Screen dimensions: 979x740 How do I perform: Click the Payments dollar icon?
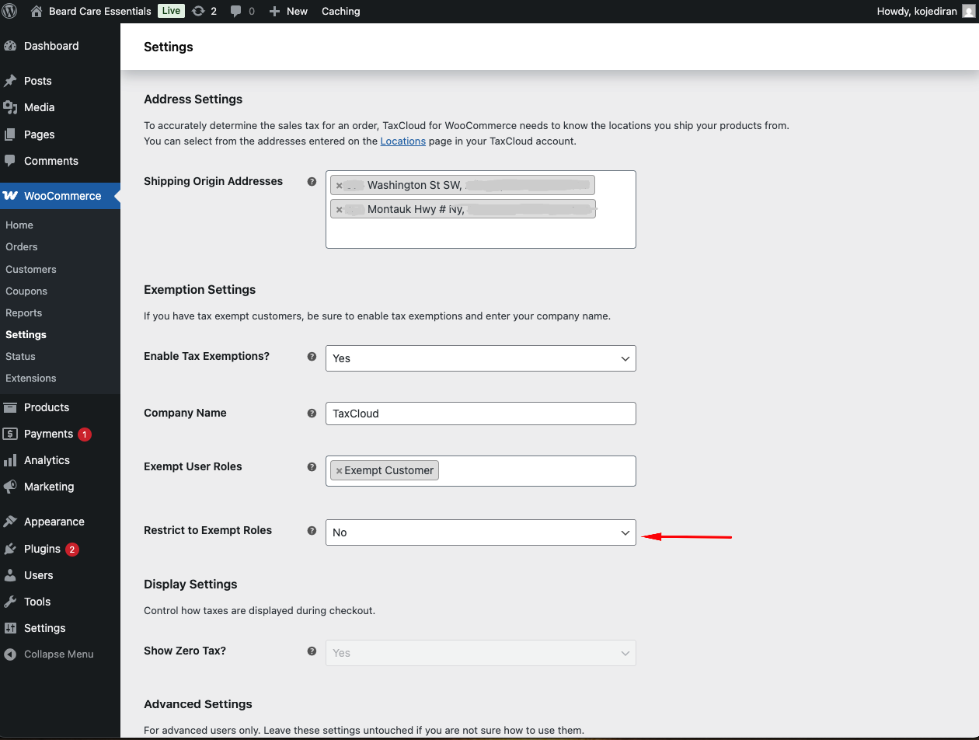[10, 434]
